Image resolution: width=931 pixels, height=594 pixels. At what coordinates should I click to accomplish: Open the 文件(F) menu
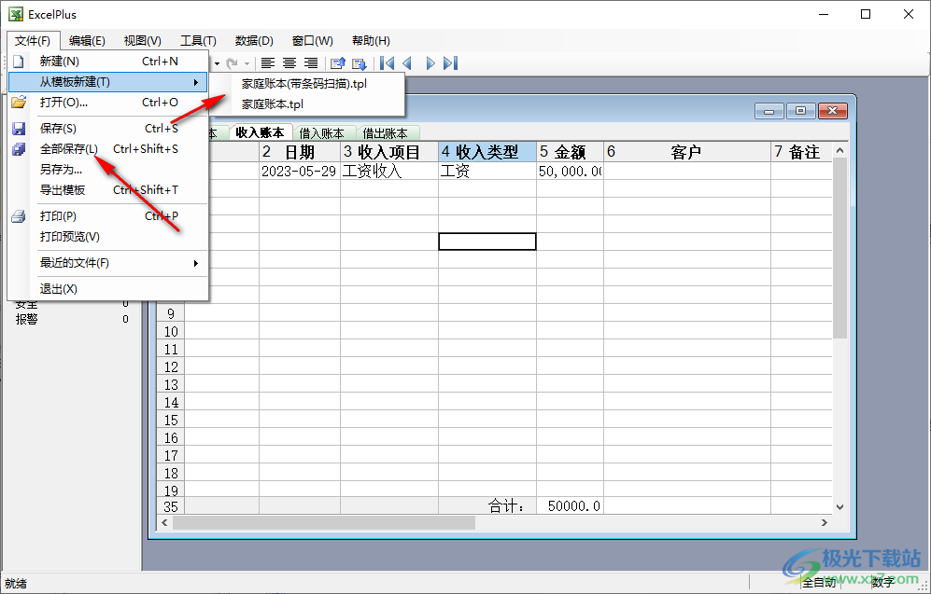pos(34,41)
